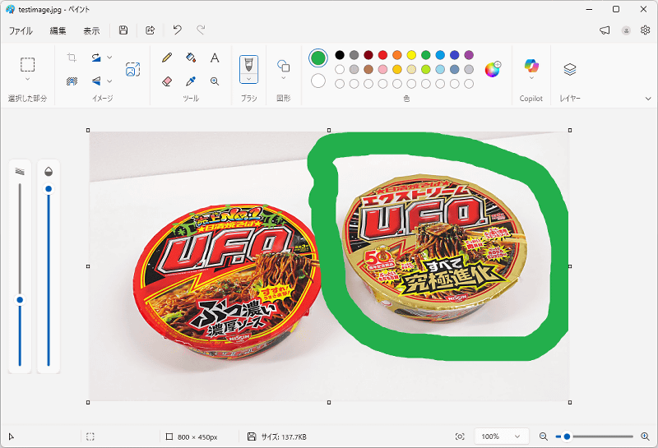Select the Magnifier tool
Image resolution: width=658 pixels, height=448 pixels.
point(215,81)
